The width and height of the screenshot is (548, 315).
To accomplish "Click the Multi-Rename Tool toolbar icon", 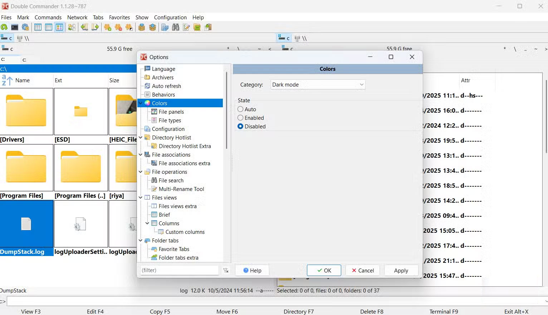I will click(x=186, y=27).
